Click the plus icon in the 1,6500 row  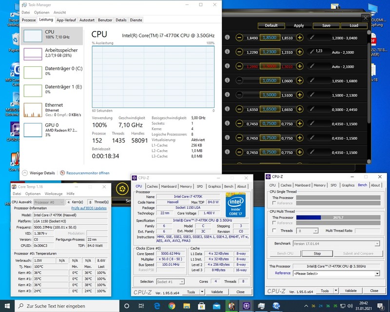(x=300, y=109)
